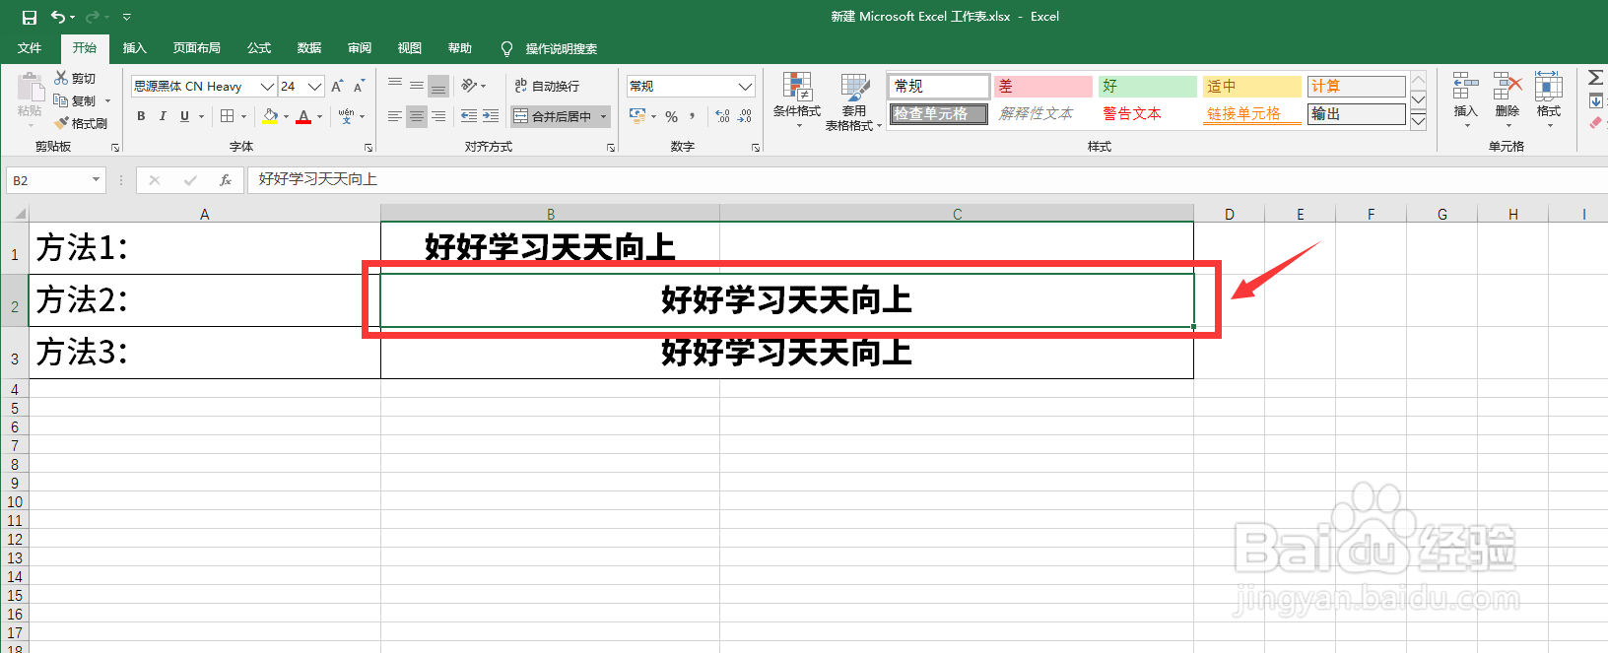Toggle center horizontal alignment
This screenshot has width=1608, height=653.
417,116
